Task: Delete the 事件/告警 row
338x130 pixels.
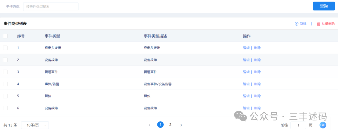Action: coord(257,84)
